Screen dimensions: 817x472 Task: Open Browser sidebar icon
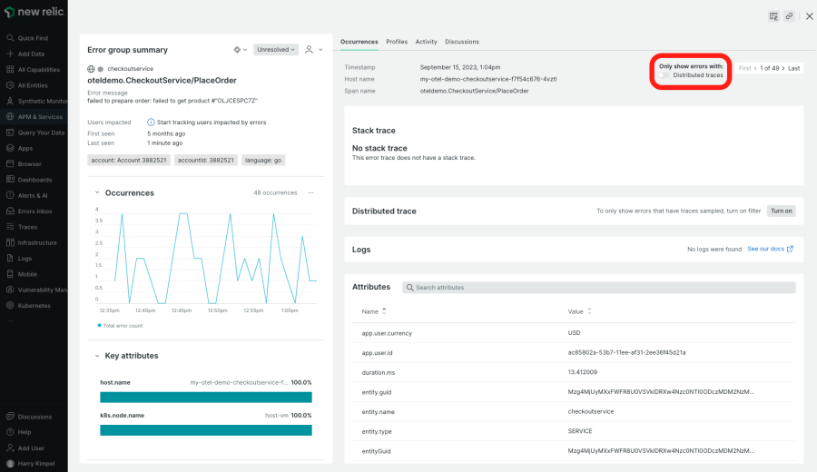(10, 163)
